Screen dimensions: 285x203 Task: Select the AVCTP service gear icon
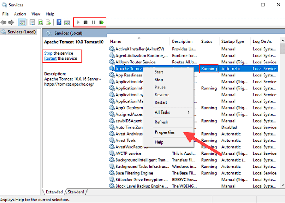pyautogui.click(x=112, y=153)
